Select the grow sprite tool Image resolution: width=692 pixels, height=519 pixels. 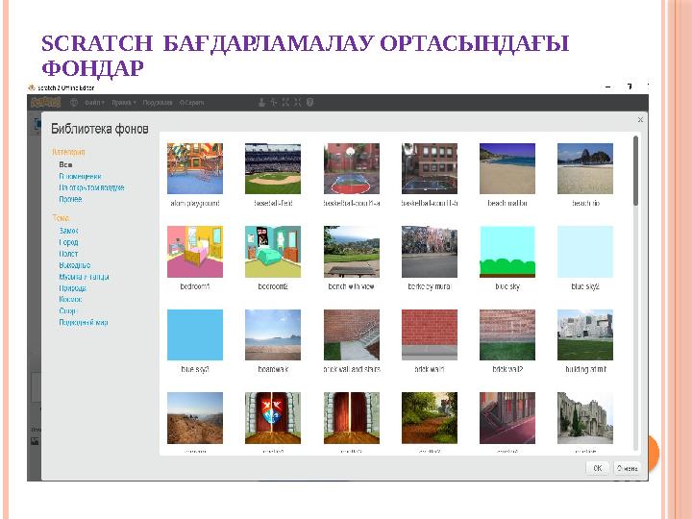tap(285, 103)
